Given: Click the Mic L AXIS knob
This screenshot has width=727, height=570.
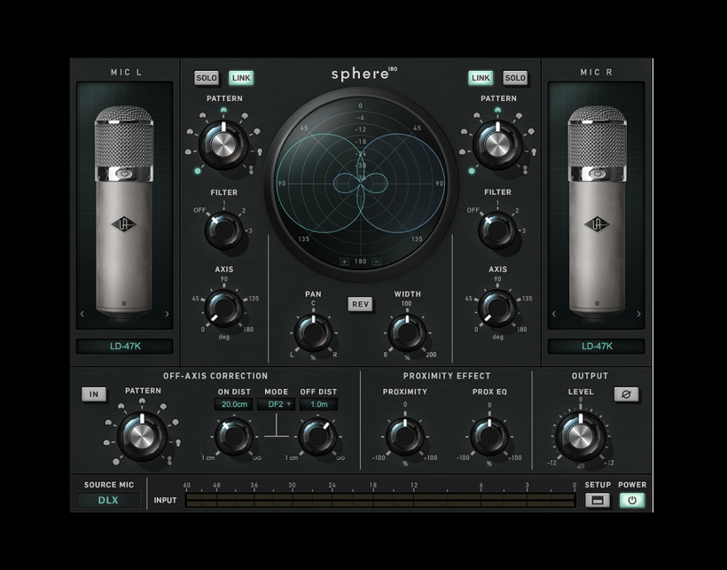Looking at the screenshot, I should [223, 308].
